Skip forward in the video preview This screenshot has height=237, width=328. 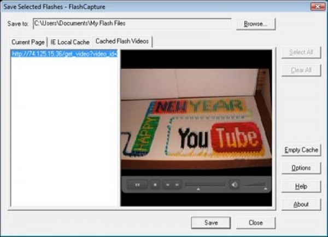[177, 185]
